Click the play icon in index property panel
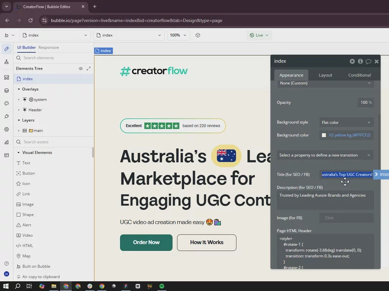Screen dimensions: 389x291 (x=352, y=61)
